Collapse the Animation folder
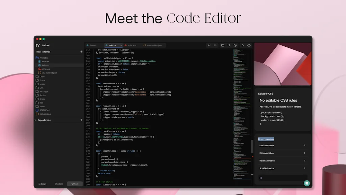 37,58
